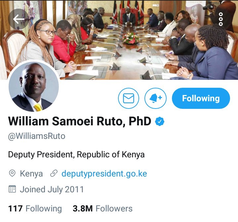Tap the location pin icon
Image resolution: width=238 pixels, height=222 pixels.
[12, 174]
